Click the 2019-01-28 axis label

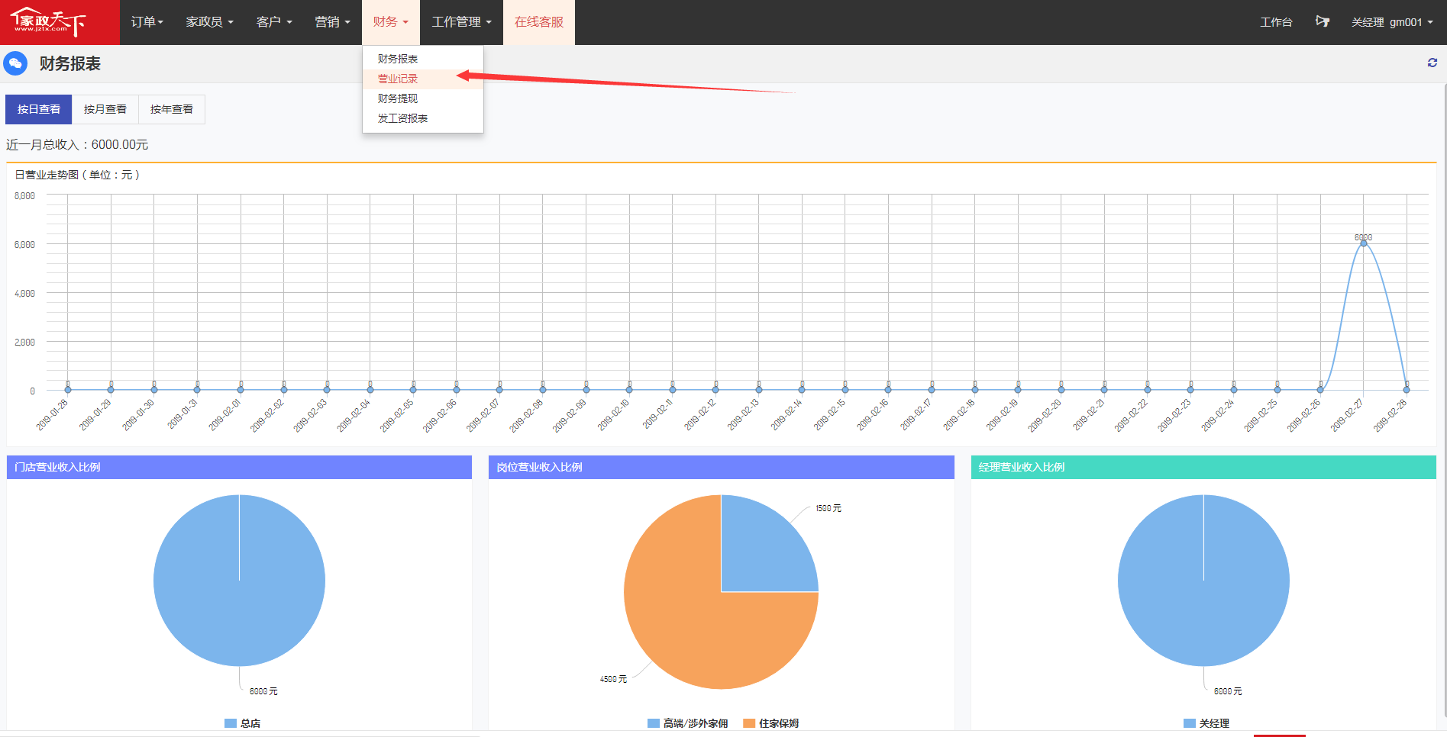(x=53, y=414)
